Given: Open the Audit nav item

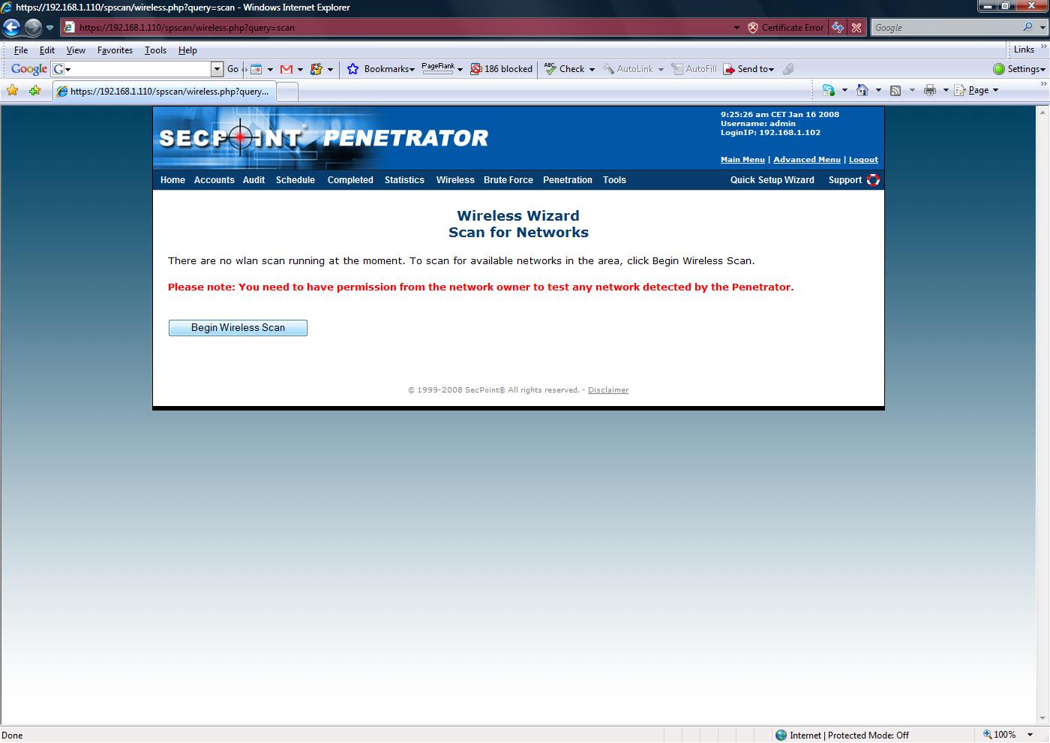Looking at the screenshot, I should pyautogui.click(x=253, y=180).
